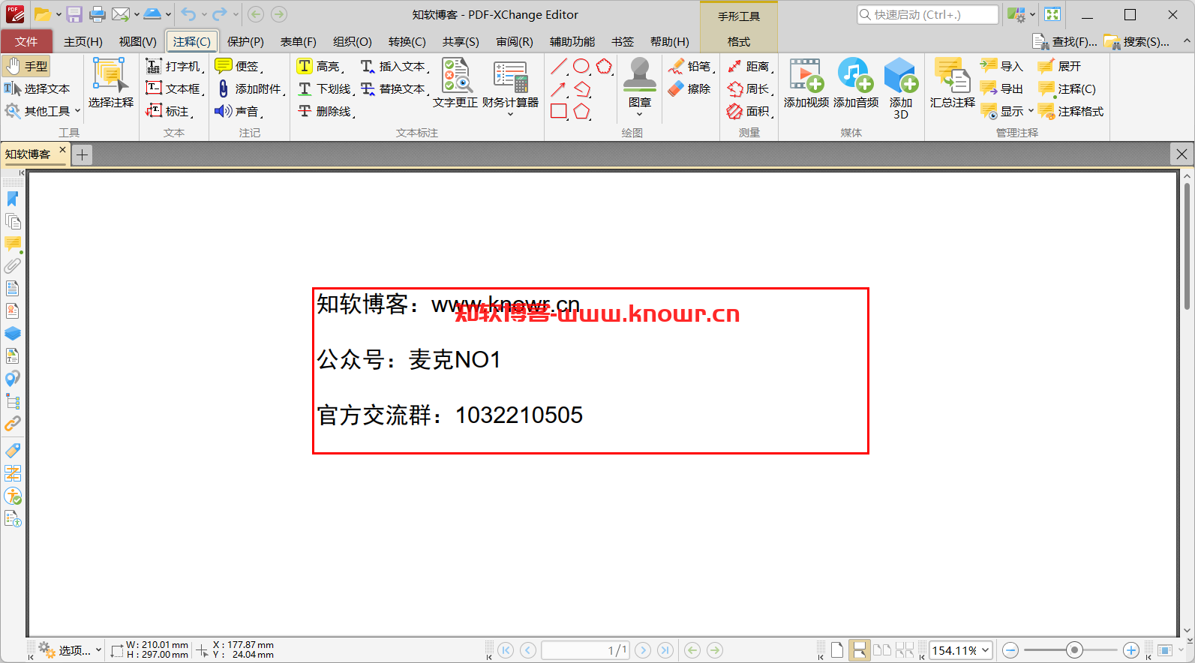Open the Comments side panel
The width and height of the screenshot is (1195, 663).
pos(13,244)
